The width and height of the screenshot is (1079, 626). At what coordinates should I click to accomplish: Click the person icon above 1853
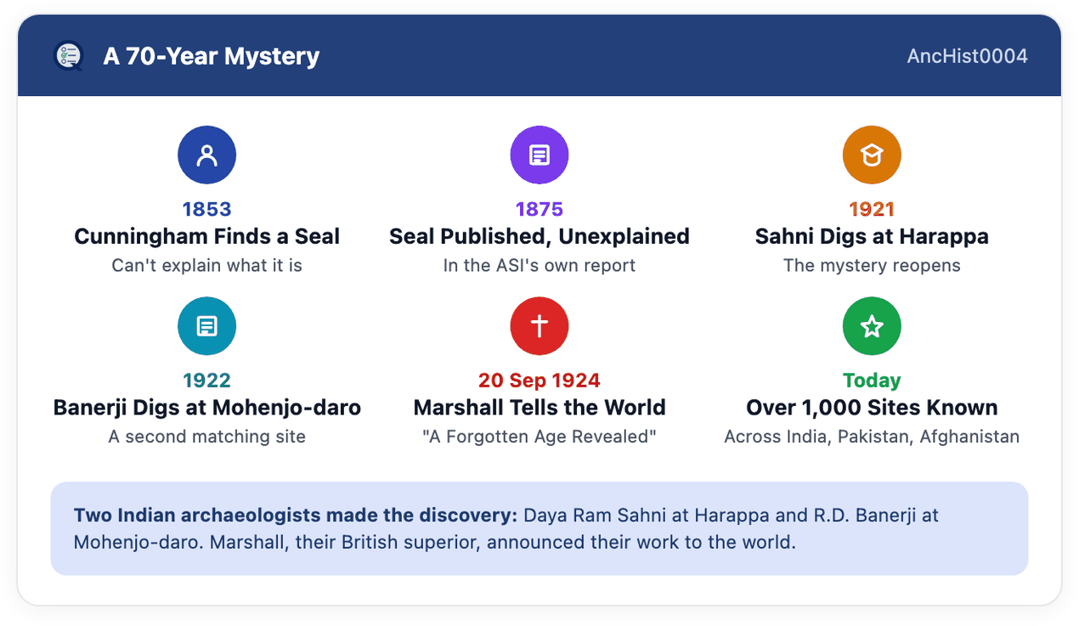coord(206,155)
